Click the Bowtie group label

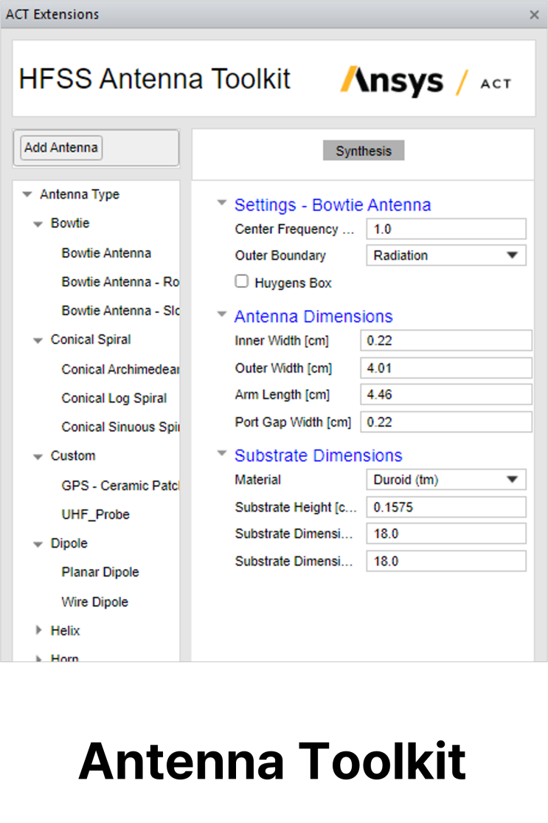click(x=70, y=223)
